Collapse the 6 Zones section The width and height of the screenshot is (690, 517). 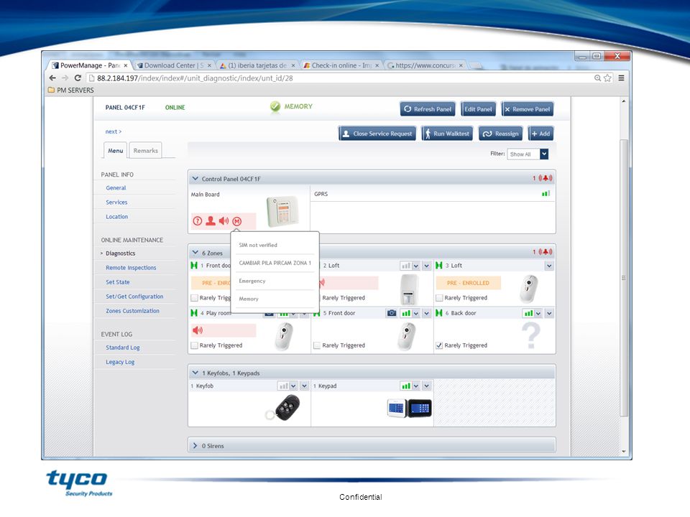pyautogui.click(x=195, y=252)
